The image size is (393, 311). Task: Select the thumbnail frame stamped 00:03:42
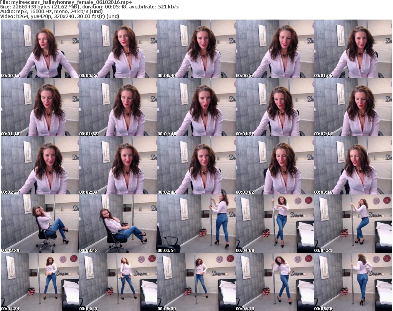[118, 224]
